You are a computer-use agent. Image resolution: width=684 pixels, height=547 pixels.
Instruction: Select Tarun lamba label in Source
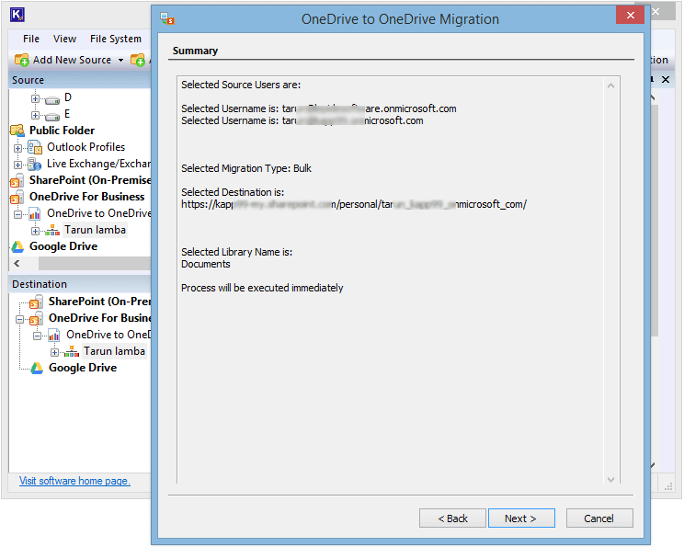[x=95, y=230]
